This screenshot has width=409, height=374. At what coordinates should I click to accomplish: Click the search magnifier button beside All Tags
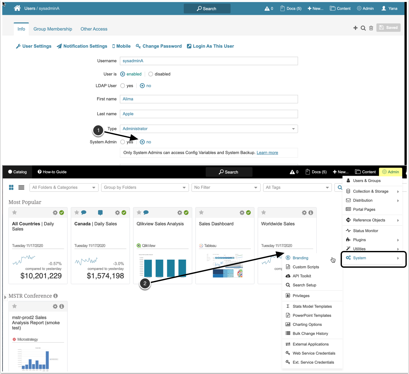340,187
